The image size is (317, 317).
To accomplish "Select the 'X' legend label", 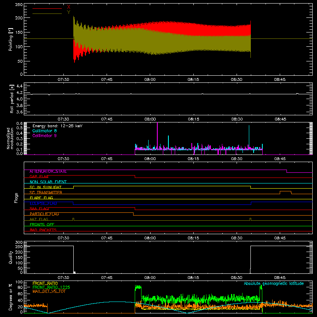I will tap(69, 7).
